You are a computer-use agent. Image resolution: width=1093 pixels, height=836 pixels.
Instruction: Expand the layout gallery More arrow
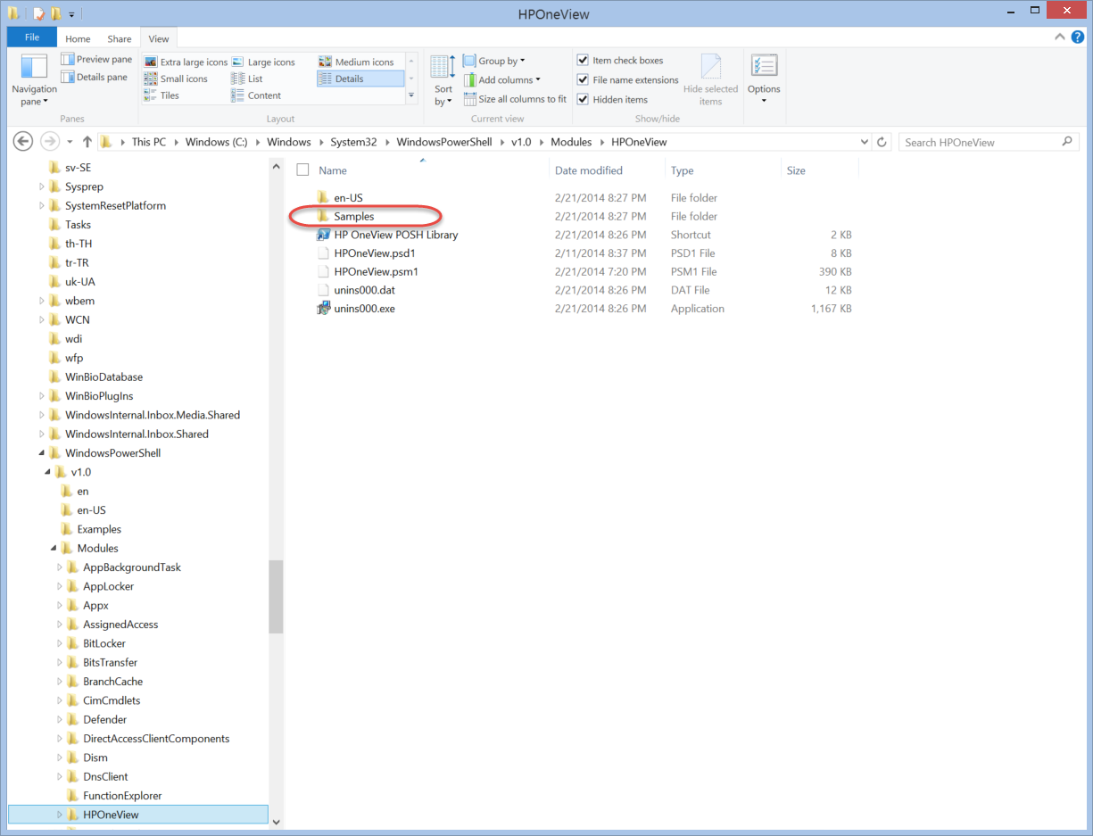click(x=411, y=95)
